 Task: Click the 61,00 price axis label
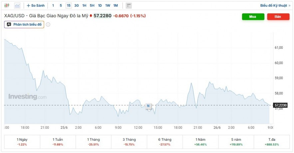pos(279,48)
